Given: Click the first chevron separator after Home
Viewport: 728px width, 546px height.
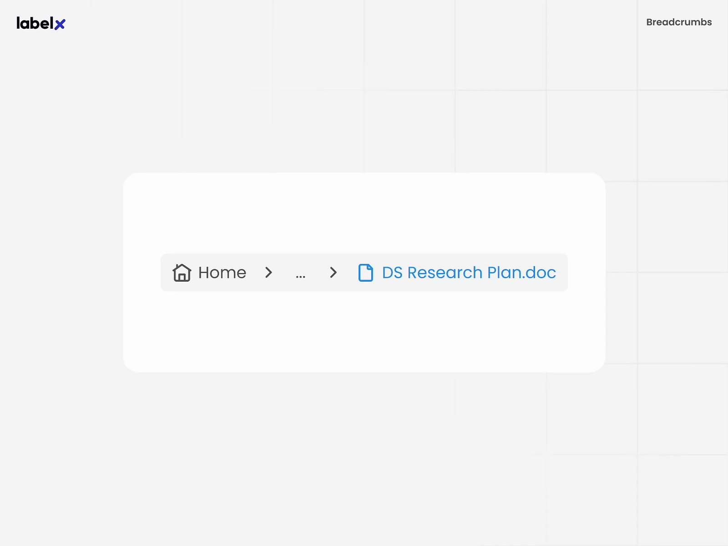Looking at the screenshot, I should pos(268,273).
